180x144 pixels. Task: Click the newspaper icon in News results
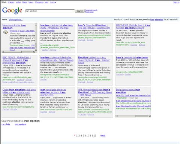click(5, 33)
